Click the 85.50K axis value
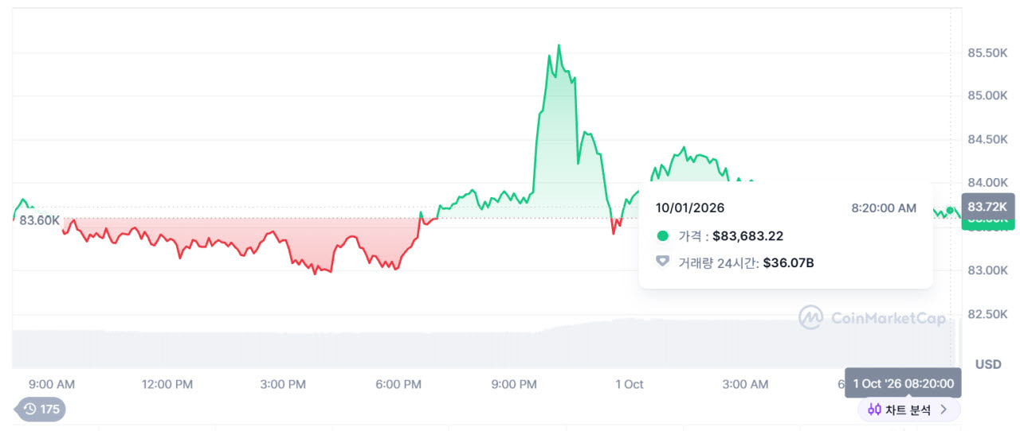1020x431 pixels. click(x=987, y=52)
